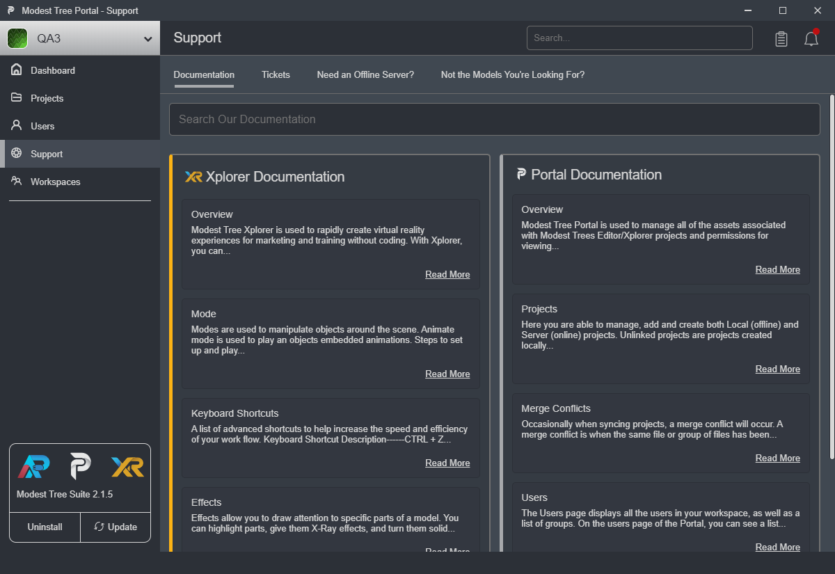This screenshot has height=574, width=835.
Task: Click the Xplorer Documentation heading
Action: pyautogui.click(x=275, y=177)
